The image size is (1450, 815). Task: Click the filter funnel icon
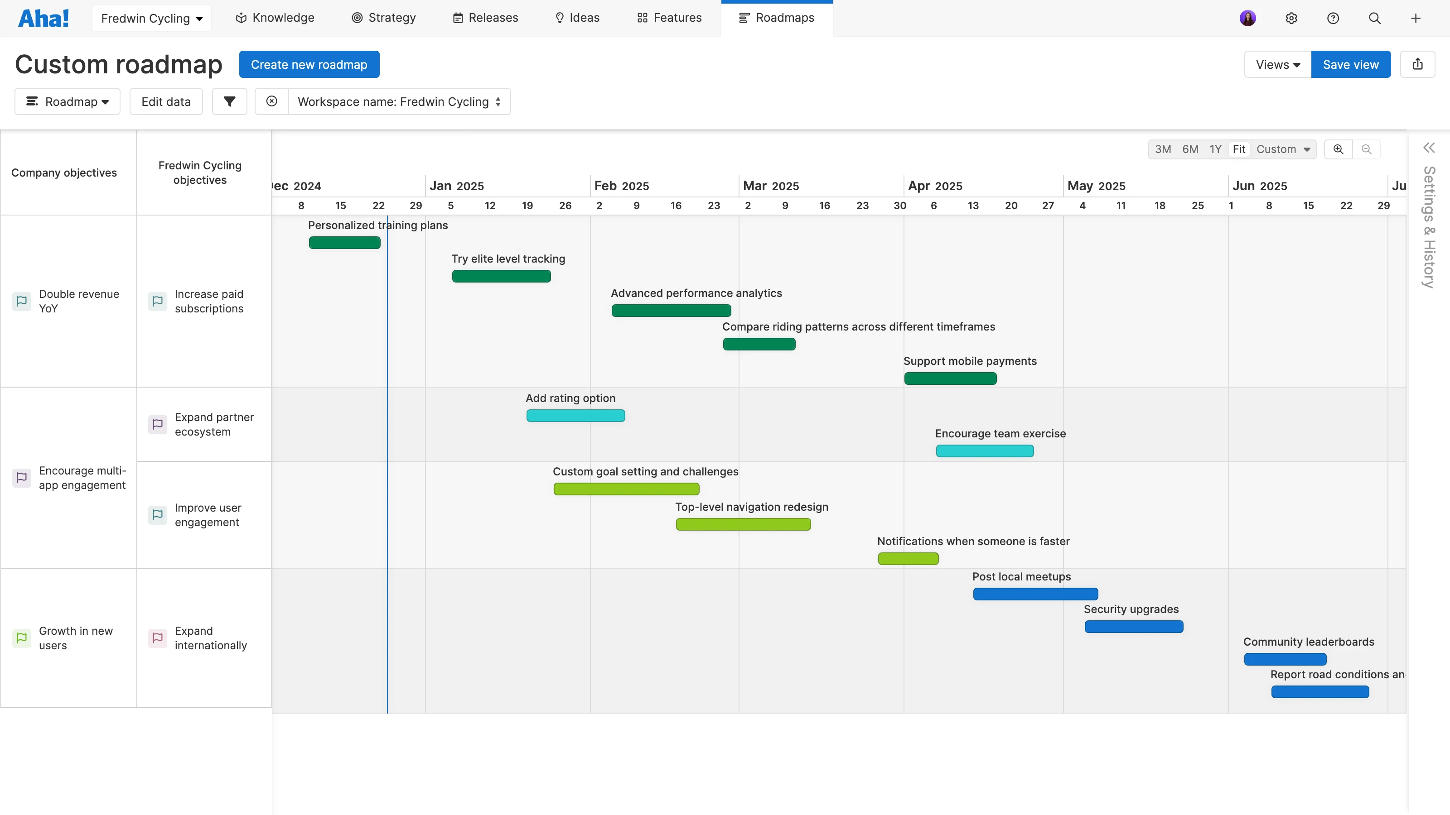coord(229,101)
